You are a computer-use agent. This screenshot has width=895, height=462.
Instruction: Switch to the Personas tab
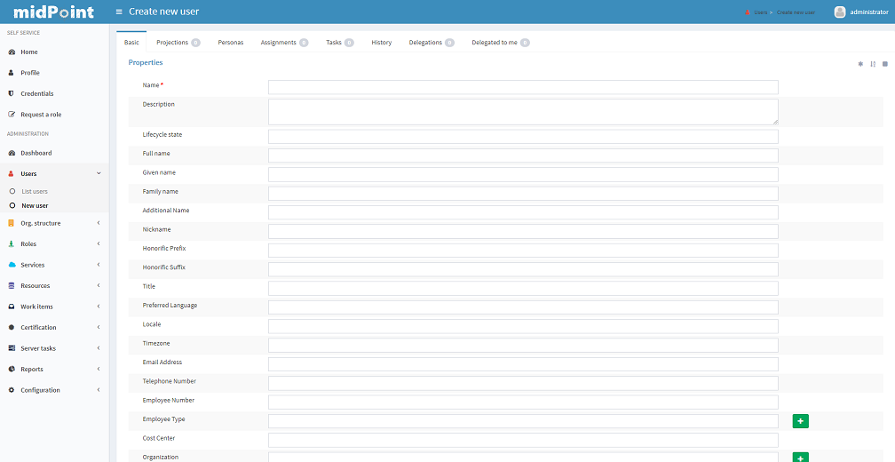tap(231, 43)
